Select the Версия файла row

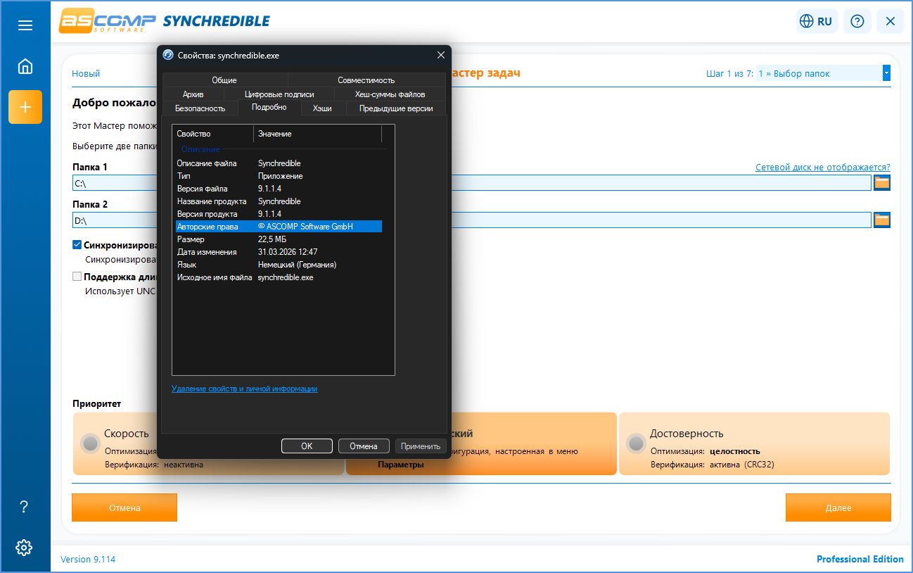coord(279,189)
